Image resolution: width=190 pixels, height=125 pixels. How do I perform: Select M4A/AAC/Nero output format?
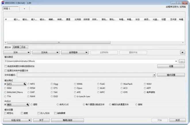[x=5, y=92]
